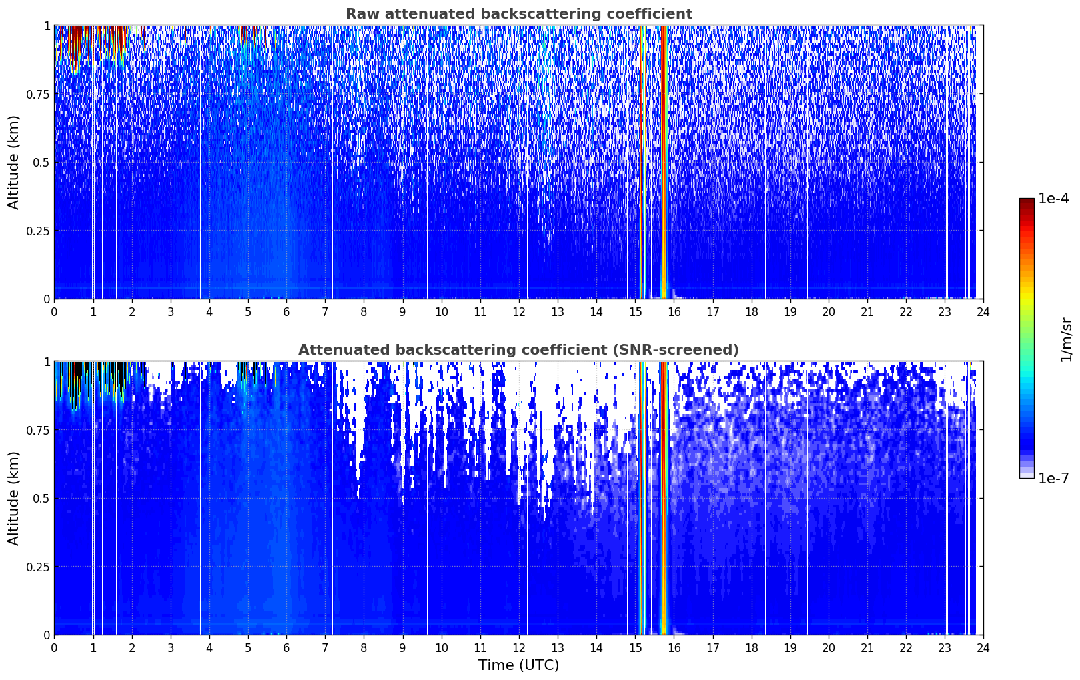Click hour 18 tick on bottom plot

click(751, 647)
